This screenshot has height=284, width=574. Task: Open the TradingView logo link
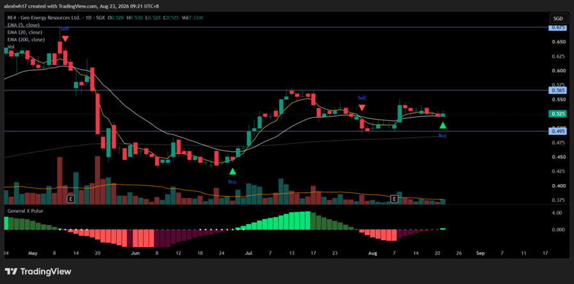(x=38, y=271)
